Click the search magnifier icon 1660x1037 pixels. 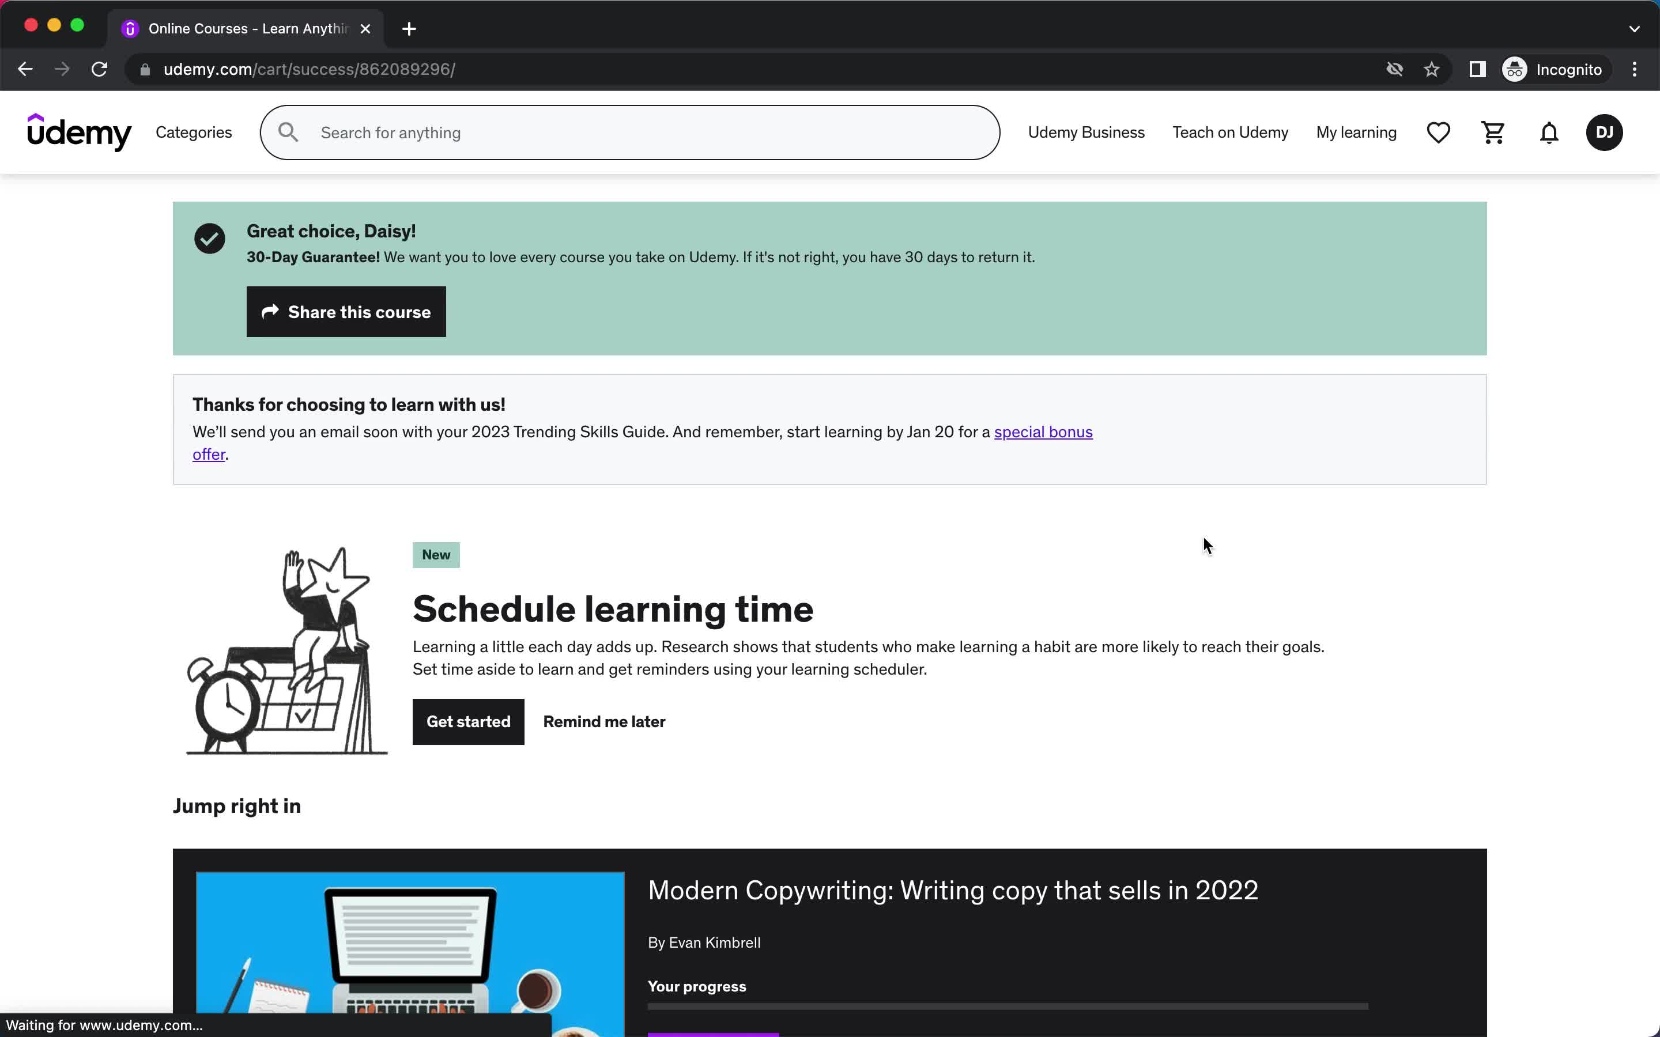click(x=288, y=131)
